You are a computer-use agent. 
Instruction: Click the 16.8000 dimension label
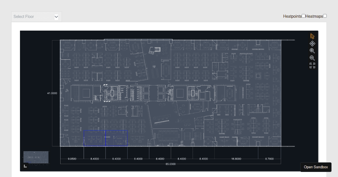236,159
